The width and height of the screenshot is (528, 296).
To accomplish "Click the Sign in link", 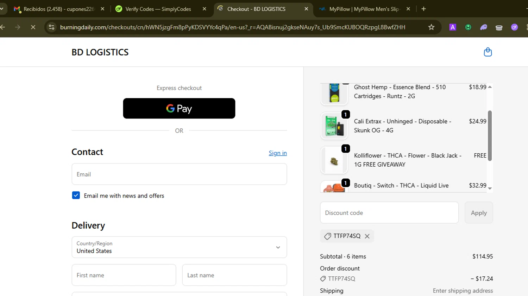I will [x=278, y=153].
